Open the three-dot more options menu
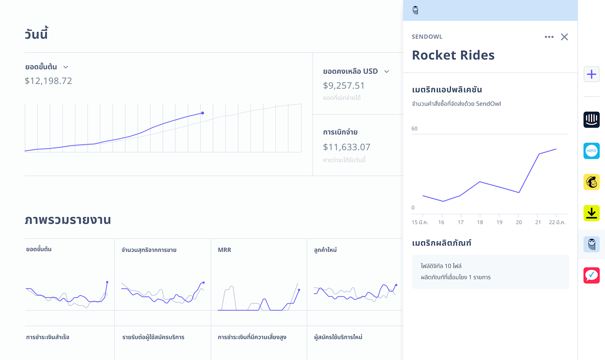The height and width of the screenshot is (360, 605). 549,37
